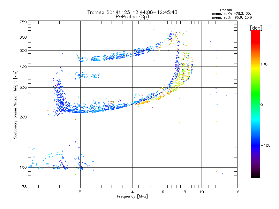Screen dimensions: 279x209
Task: Click the plot title "Tromsø 20141125 12:44:00-12:45:43"
Action: [x=132, y=12]
